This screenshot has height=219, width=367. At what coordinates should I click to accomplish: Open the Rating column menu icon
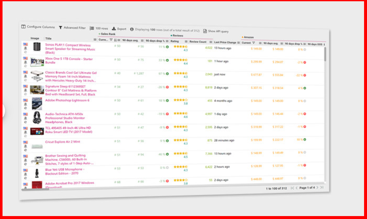pyautogui.click(x=186, y=42)
